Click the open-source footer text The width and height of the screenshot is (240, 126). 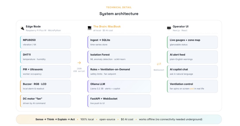click(107, 119)
